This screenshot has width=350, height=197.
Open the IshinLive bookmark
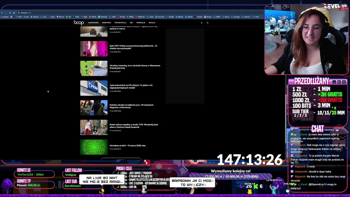(x=60, y=17)
